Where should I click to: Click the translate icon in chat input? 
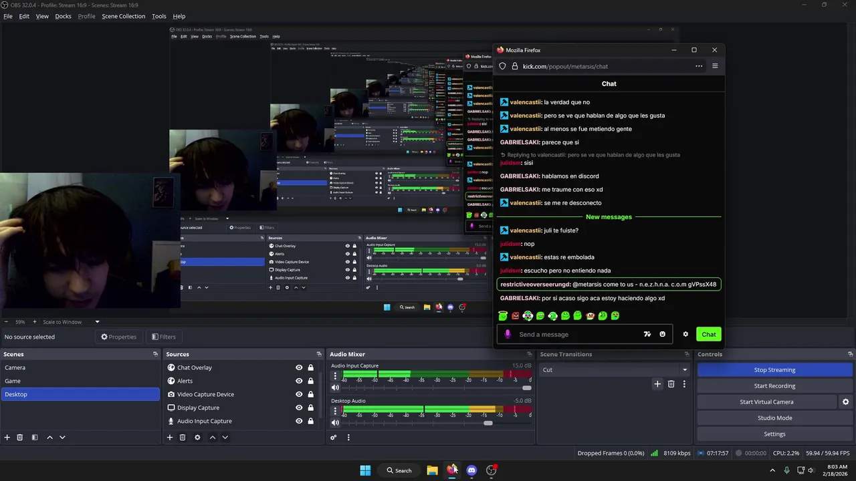tap(647, 334)
